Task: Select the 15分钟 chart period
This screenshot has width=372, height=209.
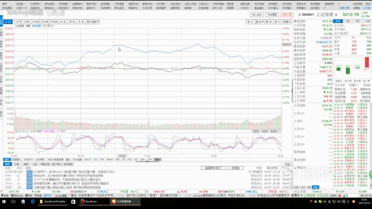Action: tap(35, 21)
